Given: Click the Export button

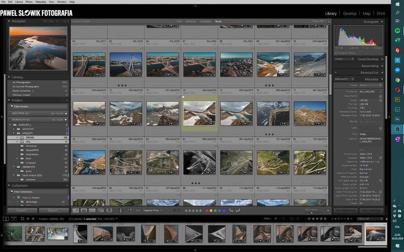Looking at the screenshot, I should point(54,210).
